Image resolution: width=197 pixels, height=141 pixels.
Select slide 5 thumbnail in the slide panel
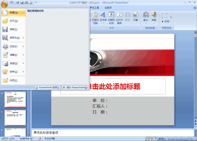point(15,118)
